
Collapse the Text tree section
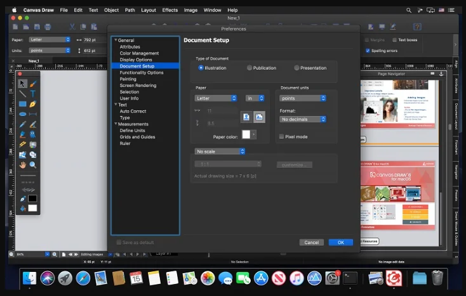coord(116,105)
